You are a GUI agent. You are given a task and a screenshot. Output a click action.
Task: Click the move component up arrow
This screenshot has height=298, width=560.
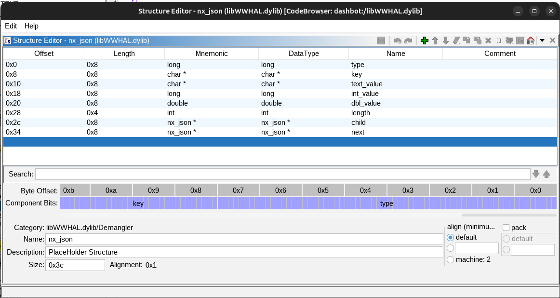pos(435,41)
